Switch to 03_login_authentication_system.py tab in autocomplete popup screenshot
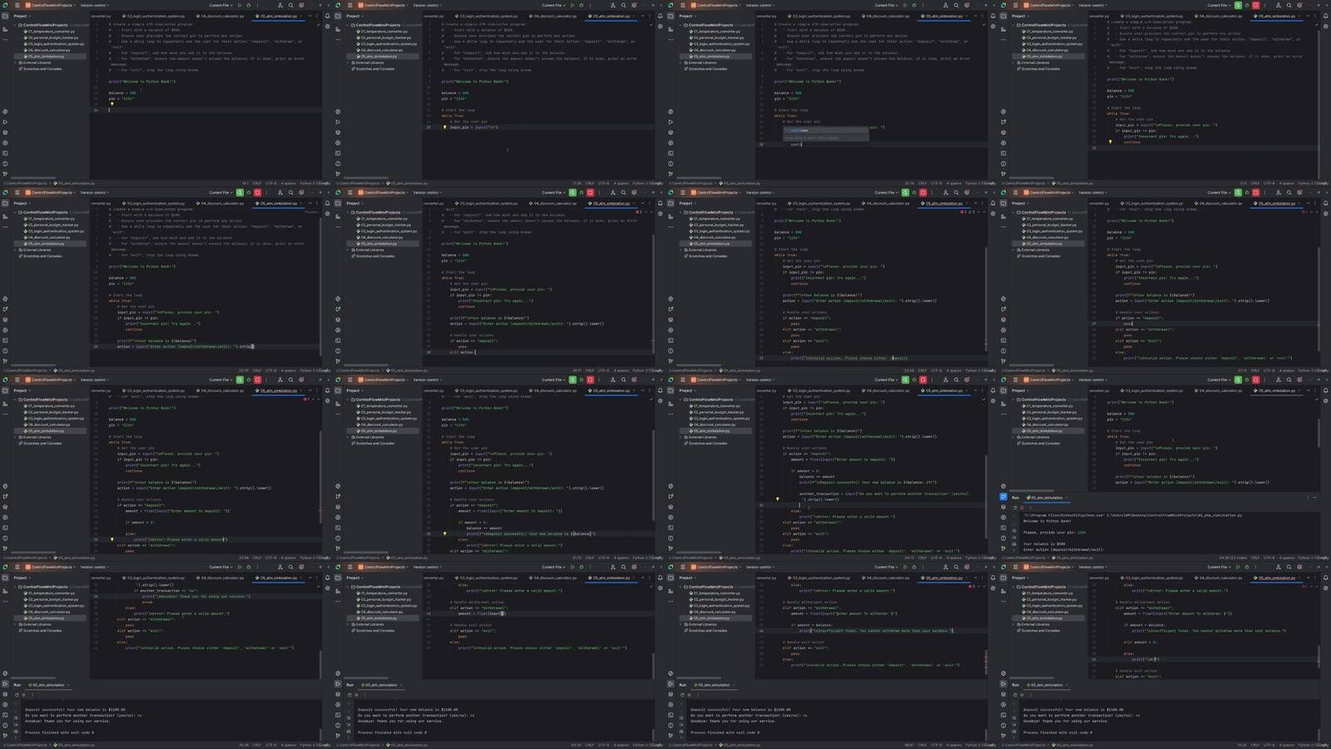Image resolution: width=1331 pixels, height=749 pixels. coord(819,16)
